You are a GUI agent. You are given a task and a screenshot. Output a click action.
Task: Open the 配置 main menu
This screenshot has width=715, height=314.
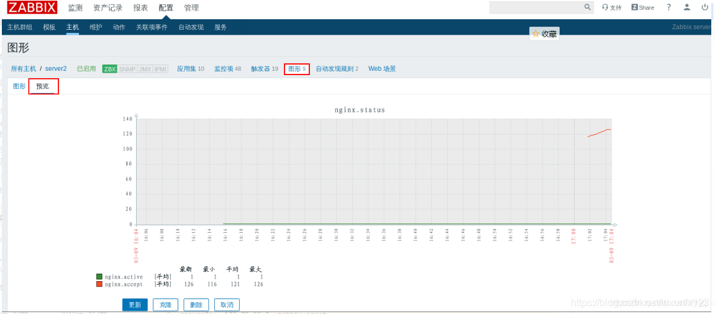[x=166, y=7]
